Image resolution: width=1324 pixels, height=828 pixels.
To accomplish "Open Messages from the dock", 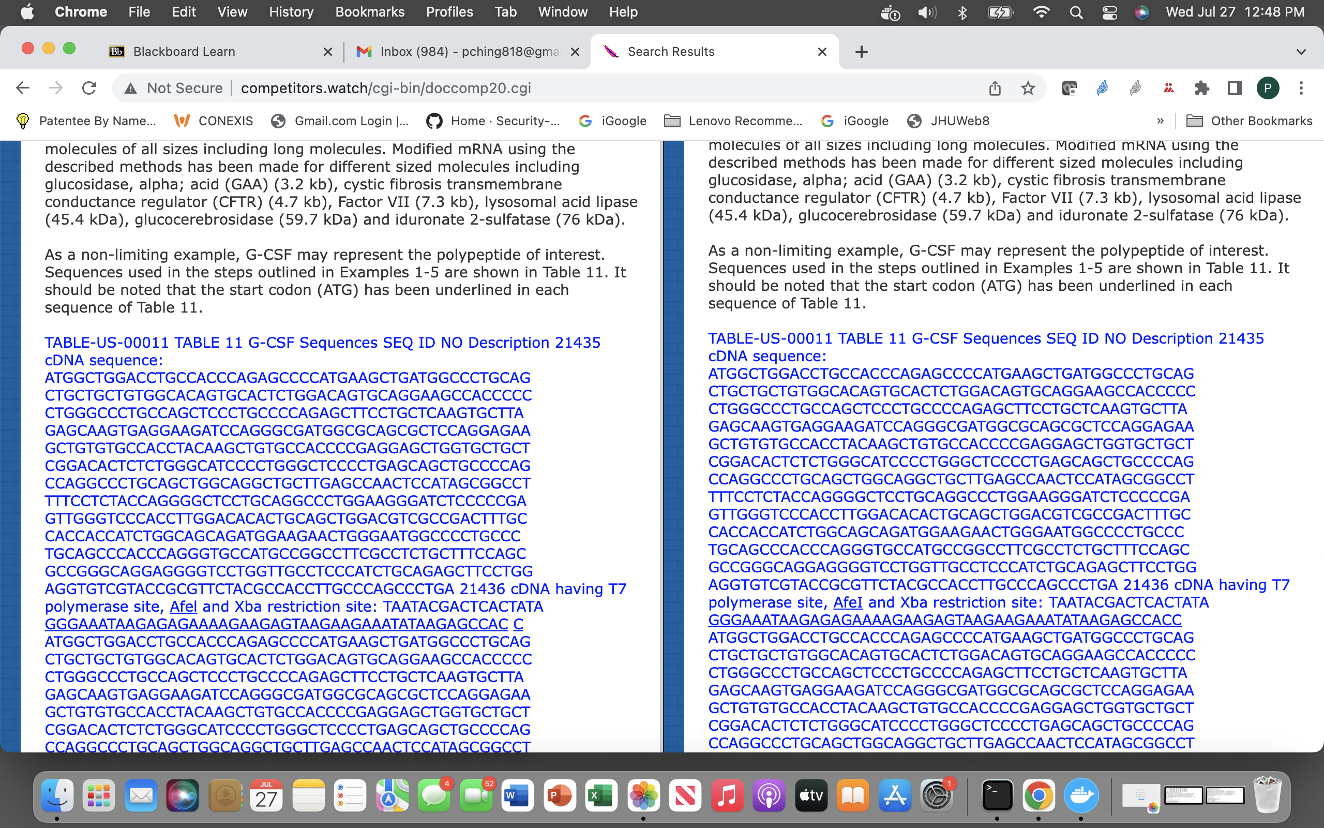I will (434, 795).
